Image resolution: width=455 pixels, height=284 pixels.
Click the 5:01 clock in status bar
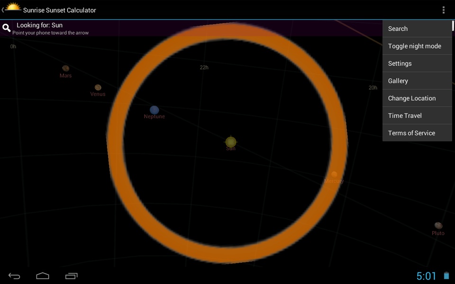(426, 276)
